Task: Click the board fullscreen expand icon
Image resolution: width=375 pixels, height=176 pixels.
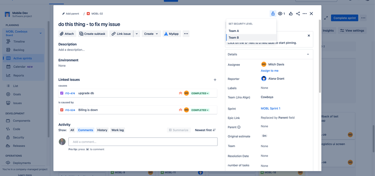Action: [x=326, y=18]
